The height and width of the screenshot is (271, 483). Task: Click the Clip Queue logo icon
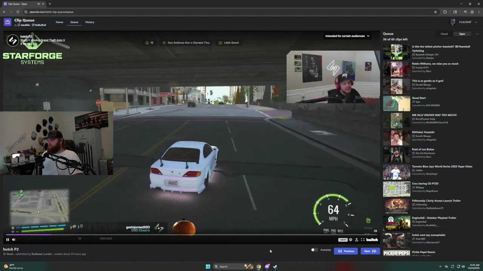click(x=8, y=22)
